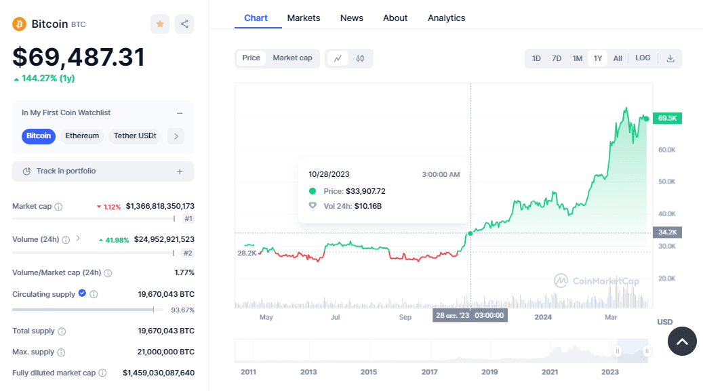Click the USD currency label under chart

665,322
